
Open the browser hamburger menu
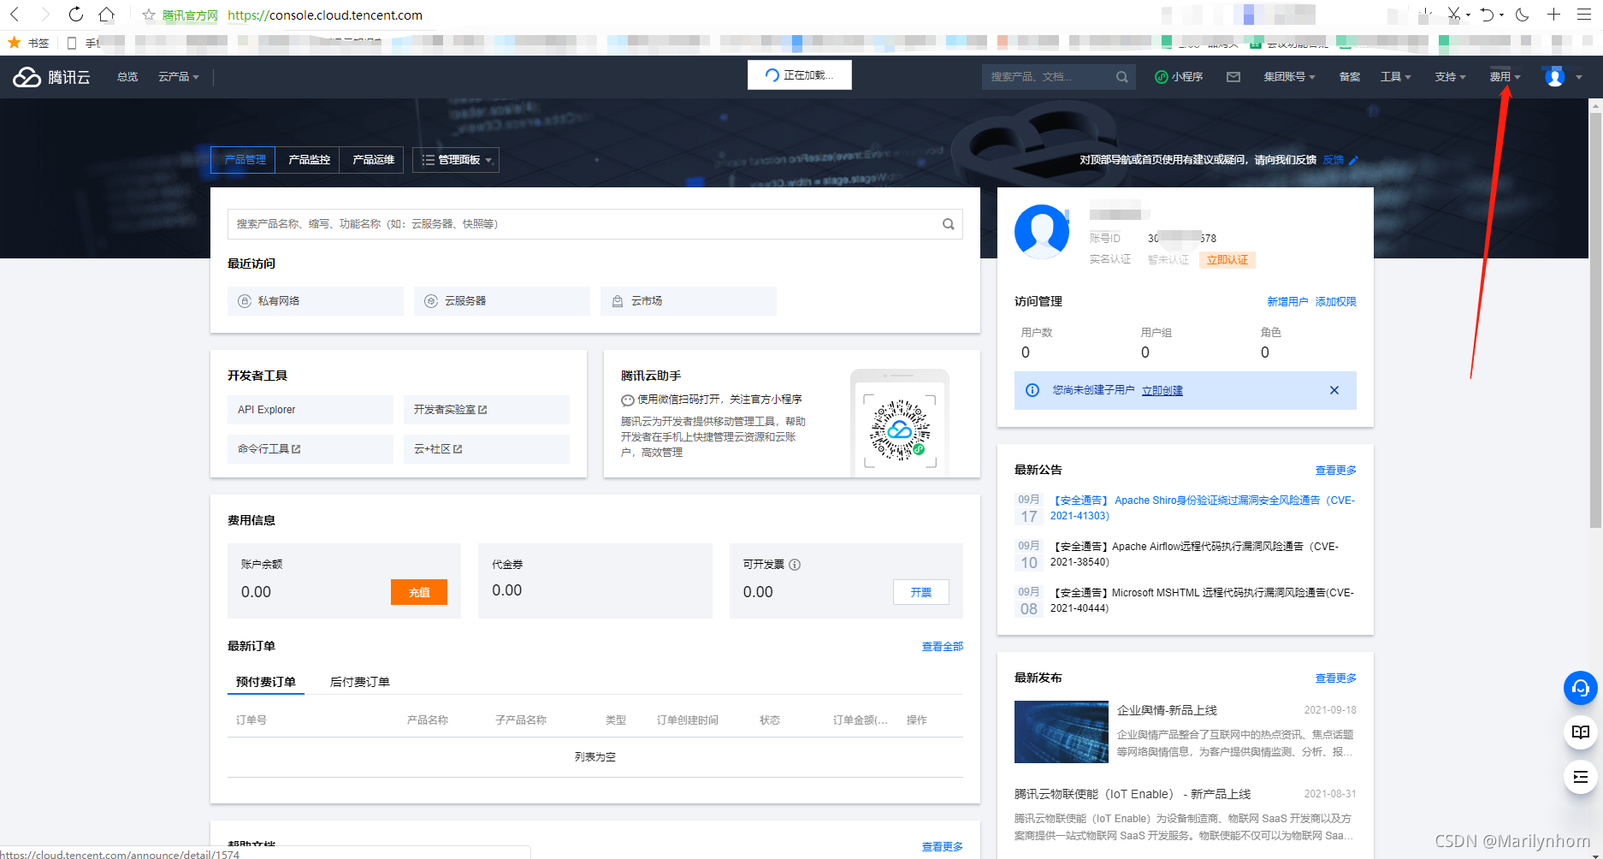pos(1584,15)
